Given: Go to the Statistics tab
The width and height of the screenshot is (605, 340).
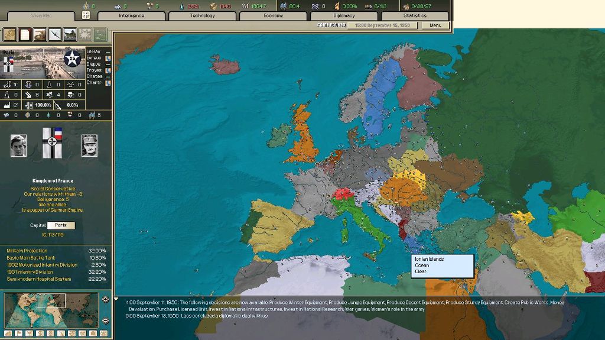Looking at the screenshot, I should click(x=415, y=16).
